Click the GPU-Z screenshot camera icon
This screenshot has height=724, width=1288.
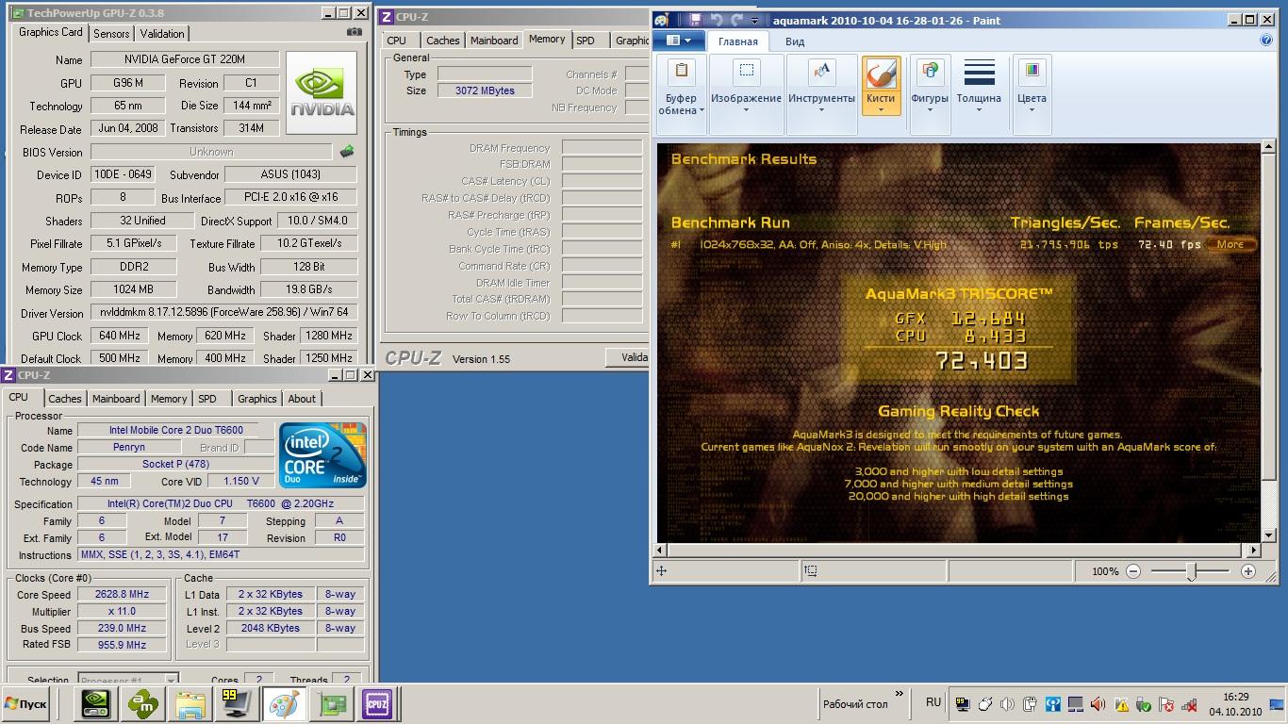coord(354,32)
